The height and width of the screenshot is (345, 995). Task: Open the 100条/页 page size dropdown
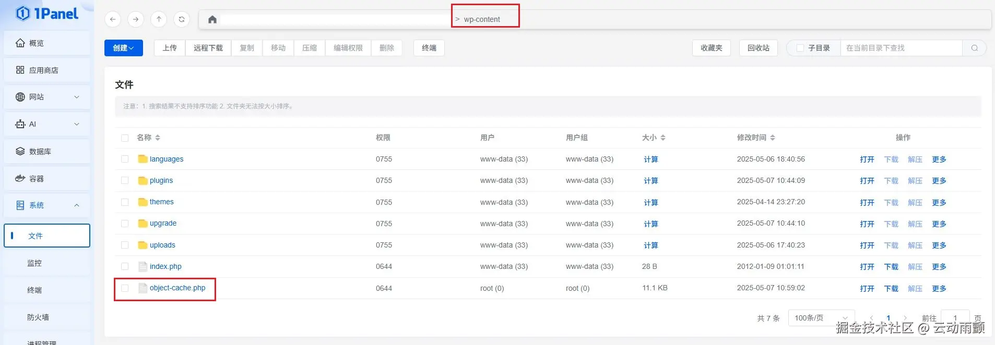[822, 318]
